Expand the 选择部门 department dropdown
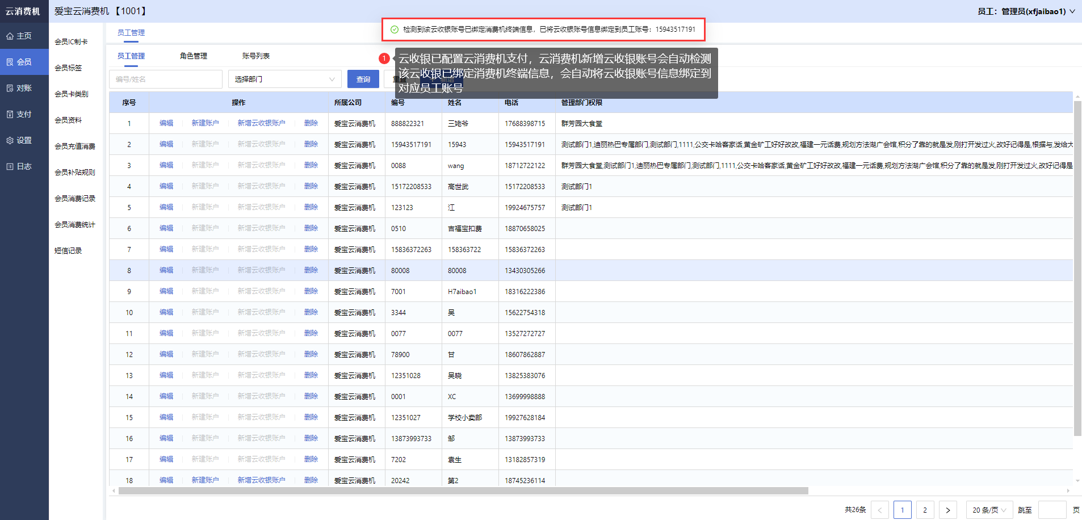 [284, 79]
